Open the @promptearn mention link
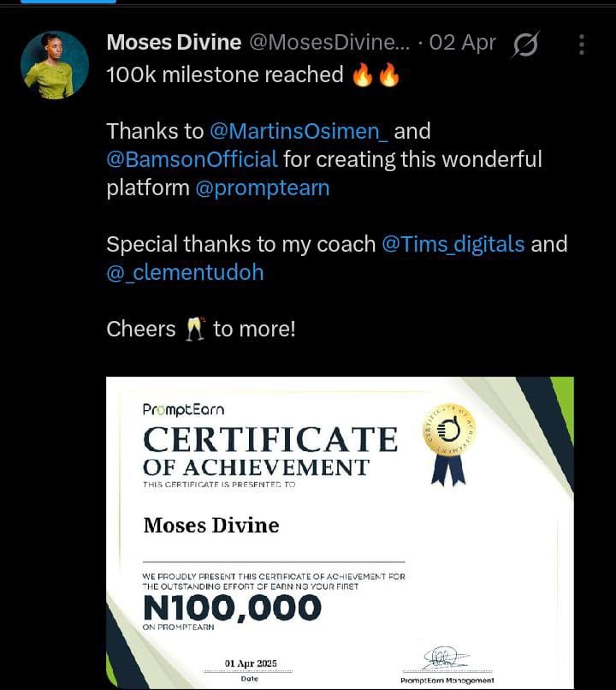Viewport: 616px width, 690px height. tap(263, 187)
